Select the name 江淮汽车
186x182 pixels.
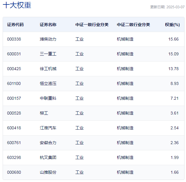click(48, 128)
